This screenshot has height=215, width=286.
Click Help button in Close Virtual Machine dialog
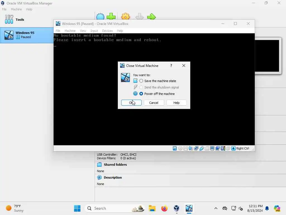pos(177,102)
